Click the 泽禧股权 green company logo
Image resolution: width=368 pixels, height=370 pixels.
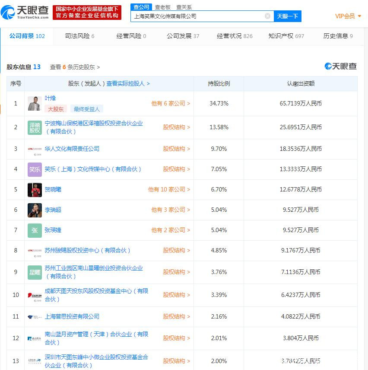pyautogui.click(x=35, y=128)
